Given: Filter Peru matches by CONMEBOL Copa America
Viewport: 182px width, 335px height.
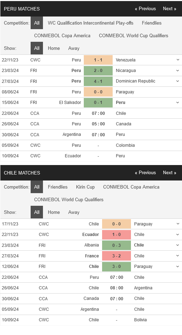Looking at the screenshot, I should click(62, 36).
